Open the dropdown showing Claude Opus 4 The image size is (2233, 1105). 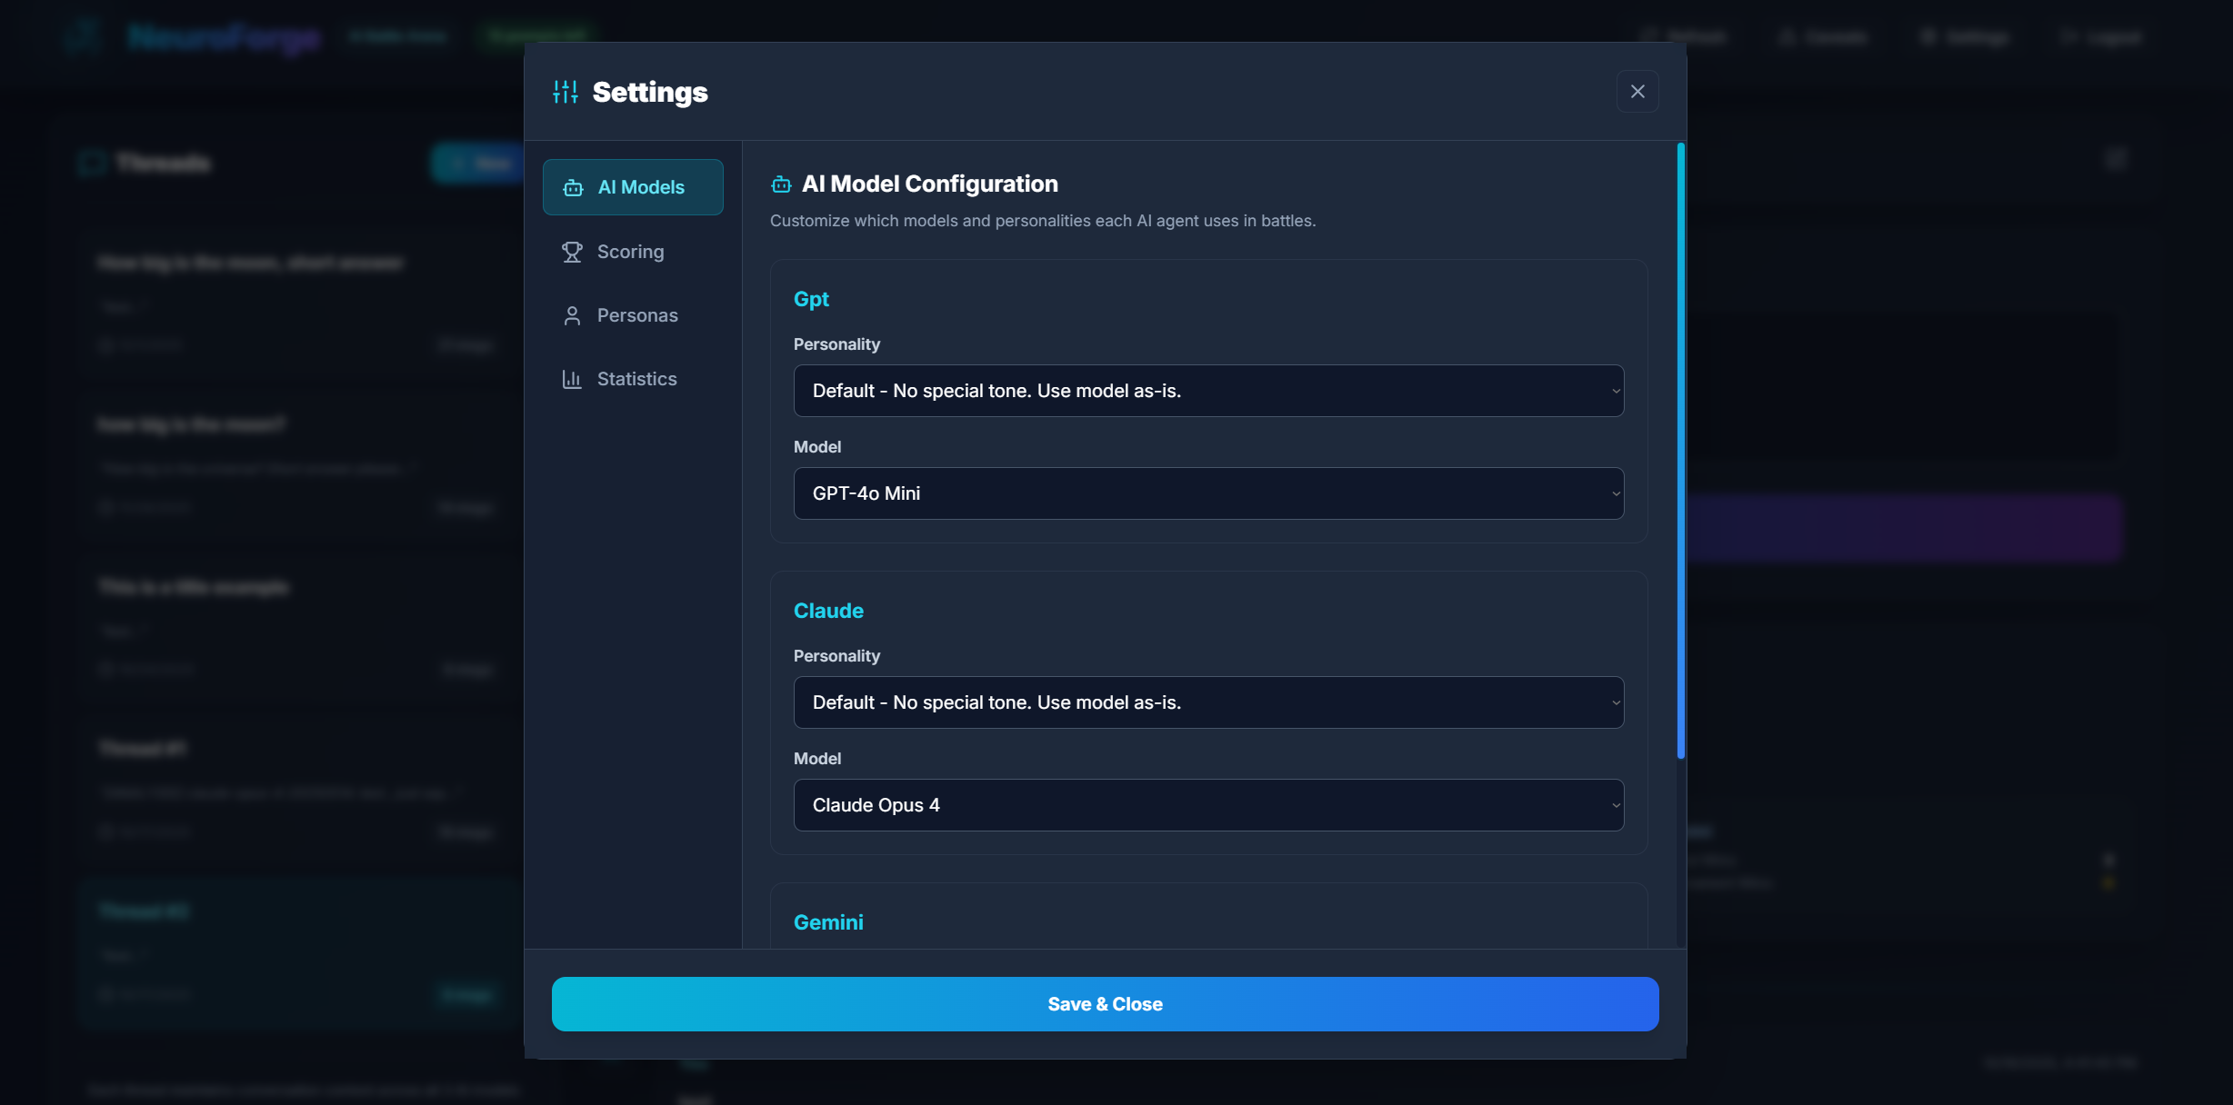tap(1207, 805)
